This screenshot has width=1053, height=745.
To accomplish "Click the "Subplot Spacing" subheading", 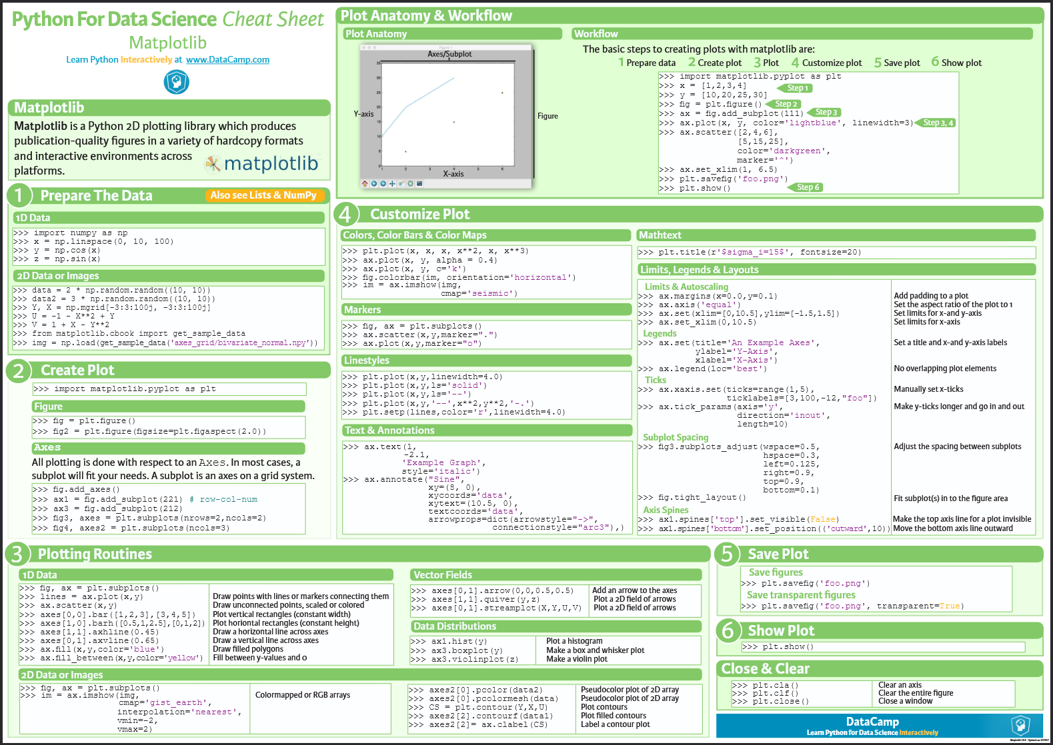I will tap(676, 437).
